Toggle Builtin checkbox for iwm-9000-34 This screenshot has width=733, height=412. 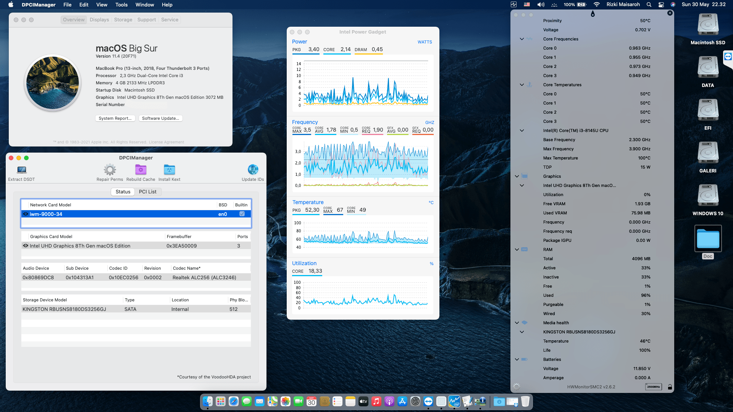[242, 214]
